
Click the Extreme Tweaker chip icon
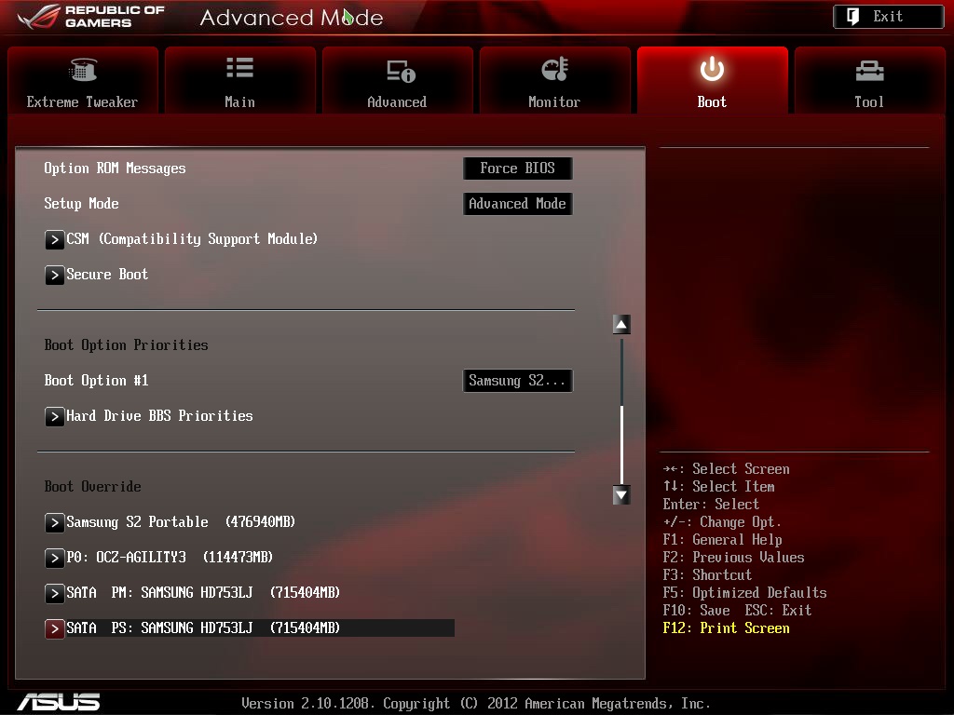(x=83, y=69)
